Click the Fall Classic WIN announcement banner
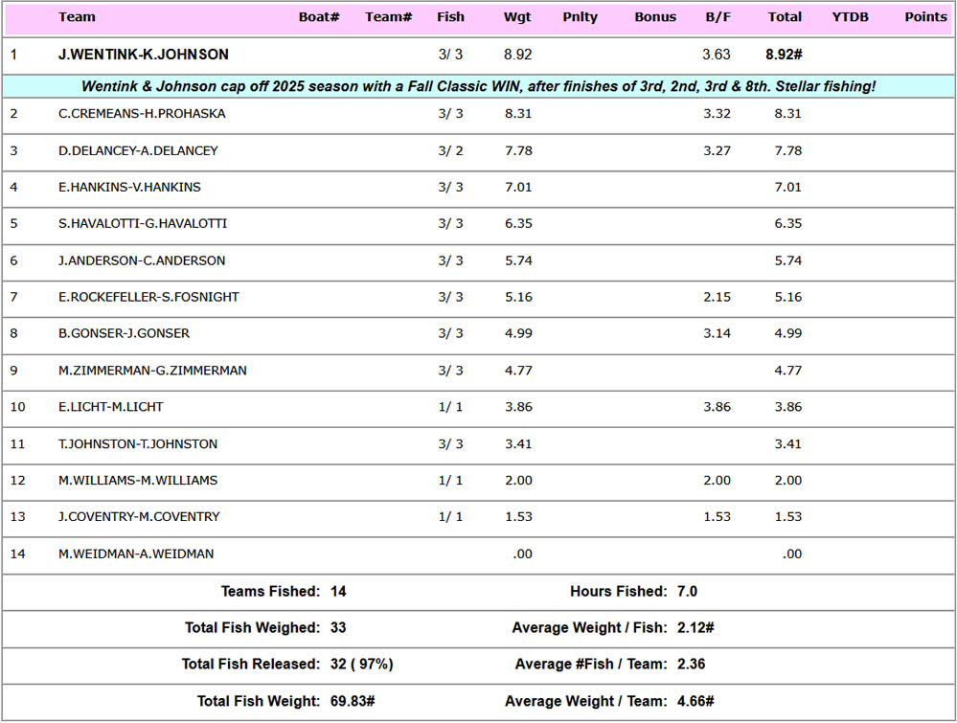The width and height of the screenshot is (957, 723). (x=478, y=86)
